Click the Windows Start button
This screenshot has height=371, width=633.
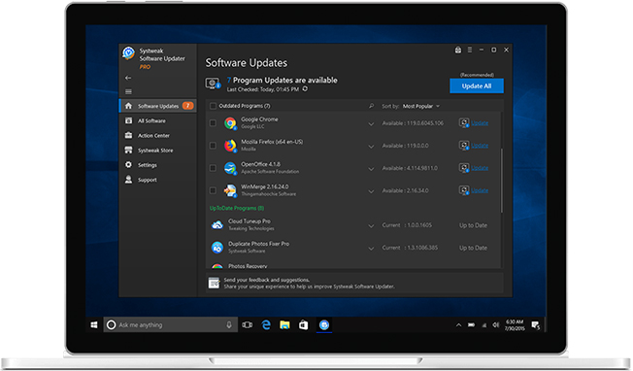click(x=94, y=325)
